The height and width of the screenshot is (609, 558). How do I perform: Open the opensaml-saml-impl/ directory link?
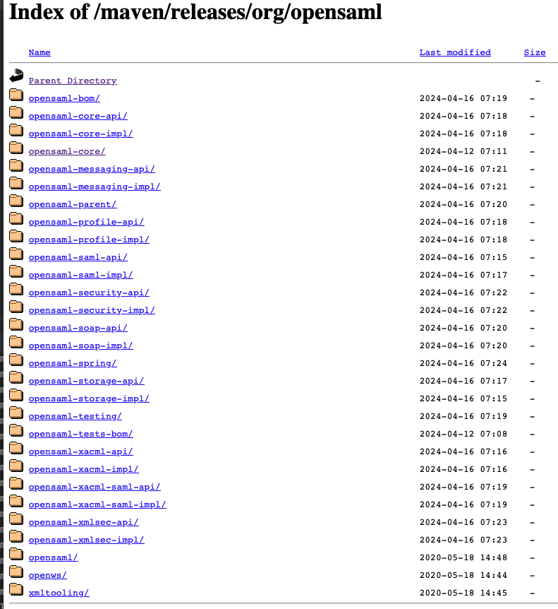pyautogui.click(x=80, y=276)
